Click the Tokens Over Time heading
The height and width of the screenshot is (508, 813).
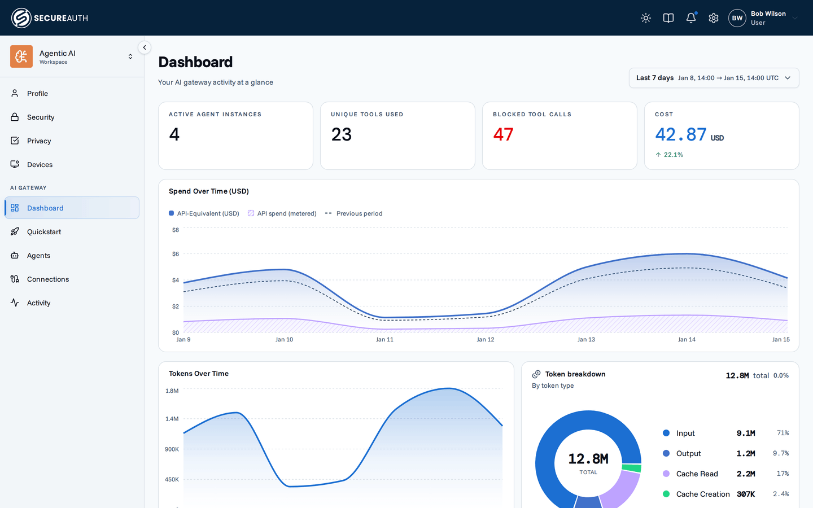coord(199,374)
